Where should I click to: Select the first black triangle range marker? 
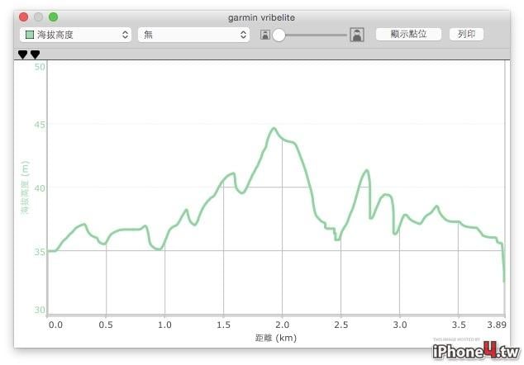(x=22, y=55)
